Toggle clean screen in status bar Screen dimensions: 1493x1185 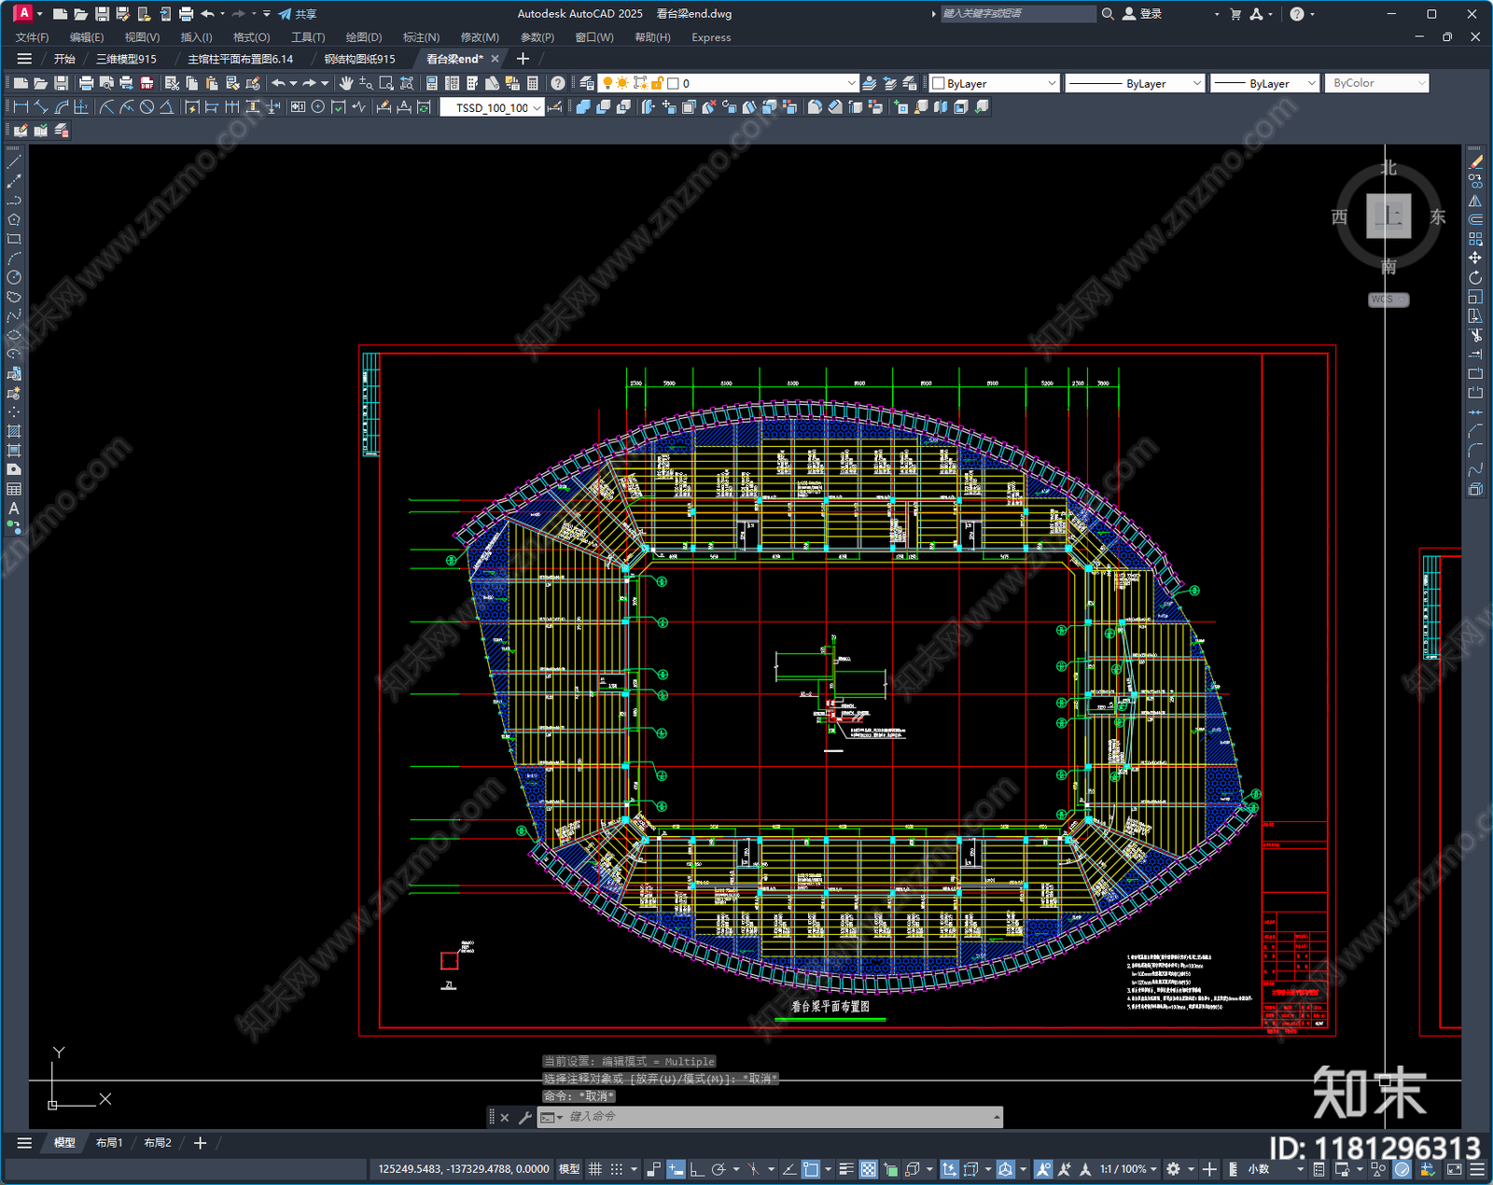click(x=1455, y=1169)
